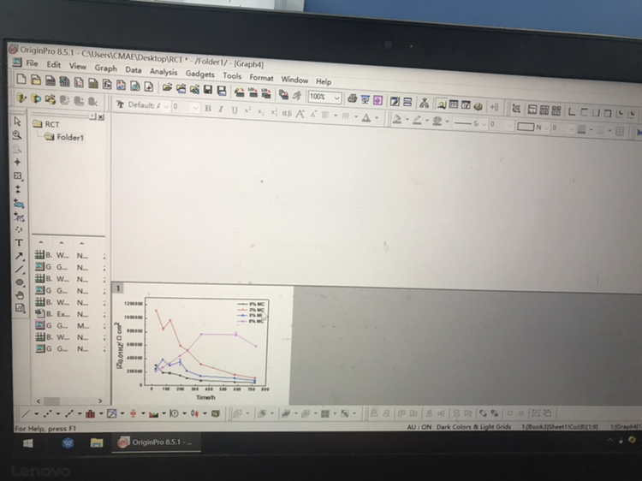The image size is (642, 481).
Task: Open the Gadgets menu
Action: coord(199,74)
